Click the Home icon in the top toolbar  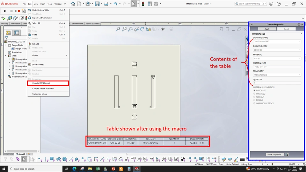click(x=73, y=4)
